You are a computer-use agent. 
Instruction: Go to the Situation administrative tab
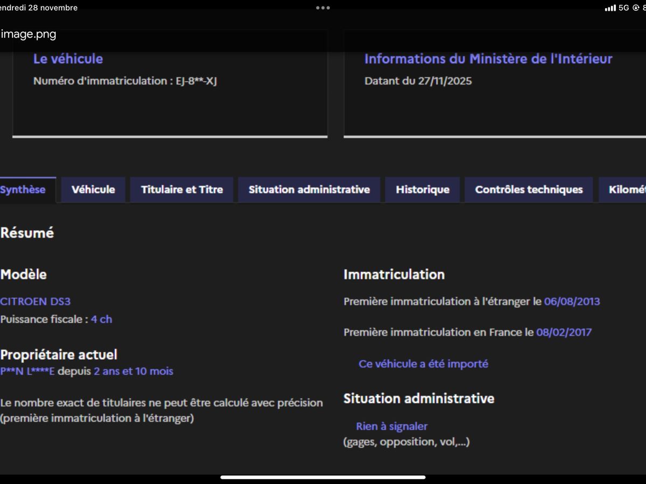pos(309,190)
